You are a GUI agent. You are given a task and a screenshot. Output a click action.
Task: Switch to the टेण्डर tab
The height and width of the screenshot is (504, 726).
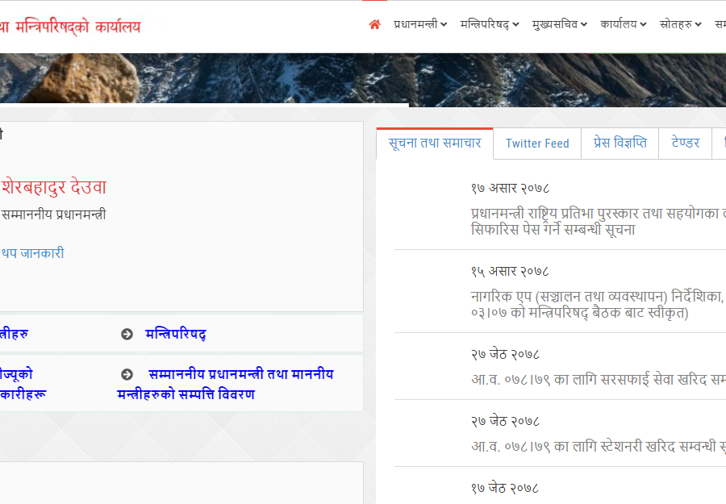tap(684, 144)
